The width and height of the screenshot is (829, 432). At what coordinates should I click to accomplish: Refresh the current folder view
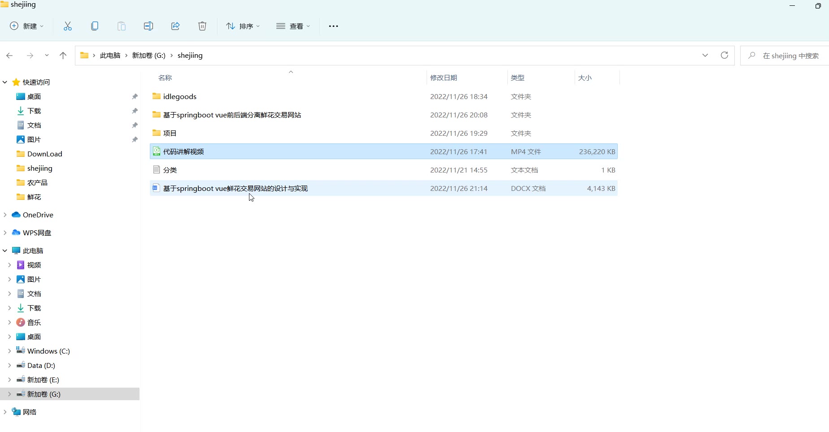[724, 55]
